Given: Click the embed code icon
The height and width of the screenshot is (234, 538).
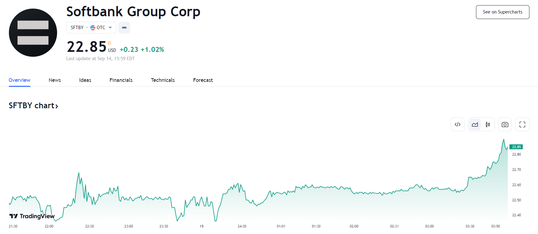Looking at the screenshot, I should [457, 125].
